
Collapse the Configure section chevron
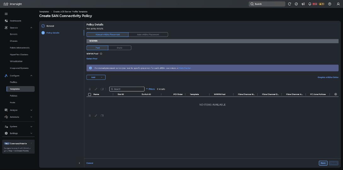pos(31,76)
